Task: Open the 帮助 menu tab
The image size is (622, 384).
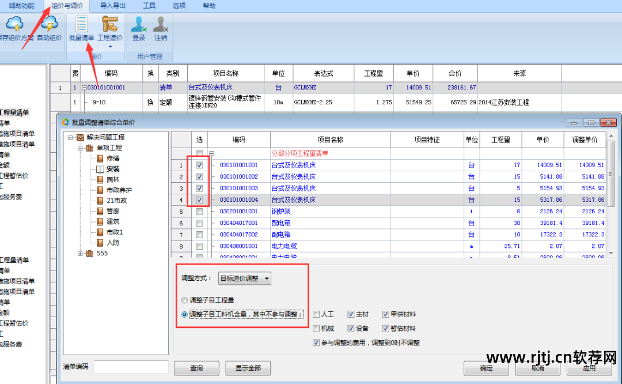Action: point(209,6)
